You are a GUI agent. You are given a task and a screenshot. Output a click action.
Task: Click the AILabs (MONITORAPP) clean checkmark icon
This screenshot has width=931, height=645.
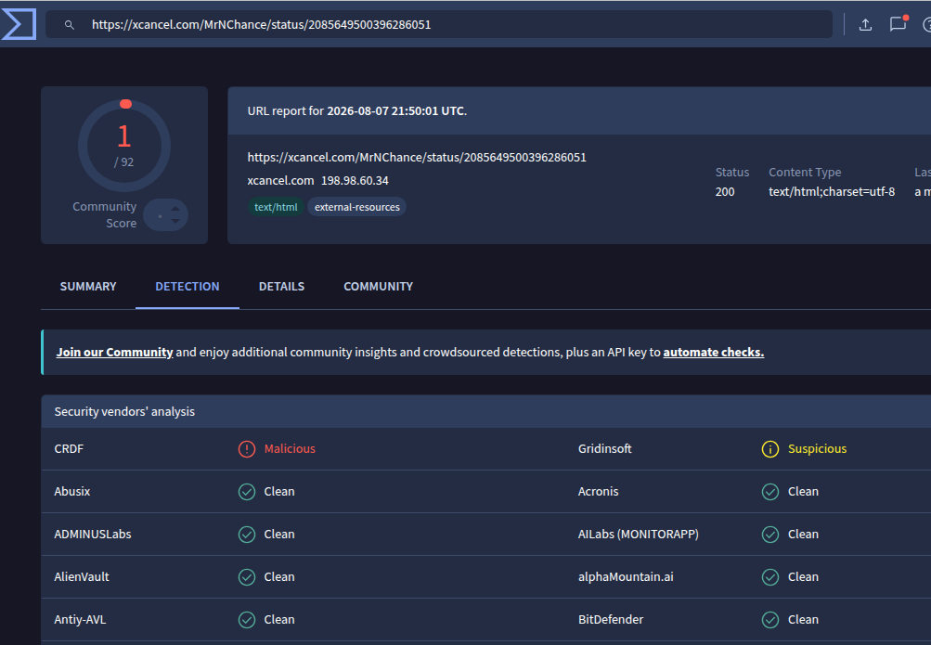[770, 535]
